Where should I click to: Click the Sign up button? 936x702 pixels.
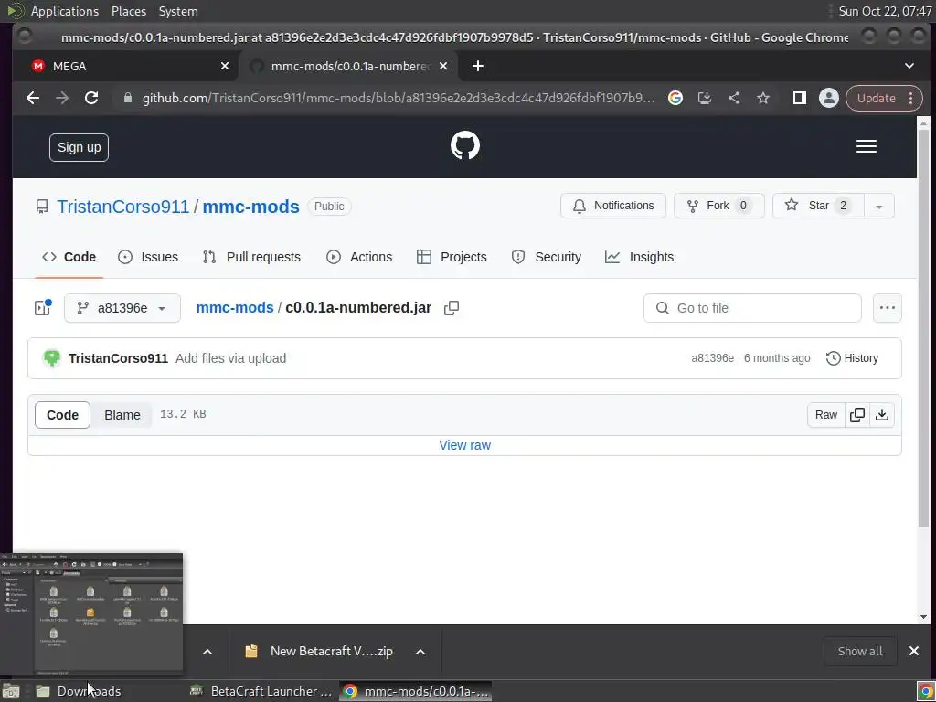pos(79,147)
